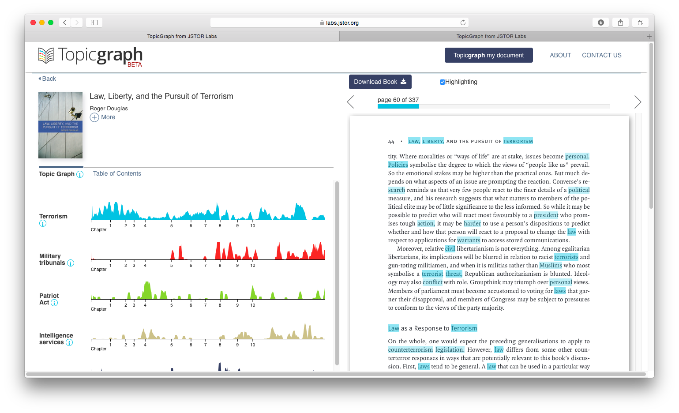
Task: Click Topicgraph my document button
Action: pos(489,55)
